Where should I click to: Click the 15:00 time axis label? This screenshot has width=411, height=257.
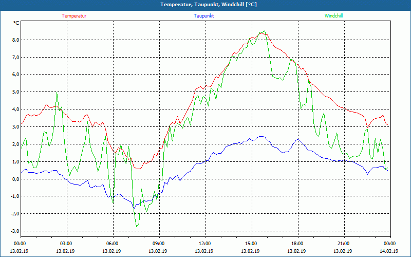click(251, 244)
